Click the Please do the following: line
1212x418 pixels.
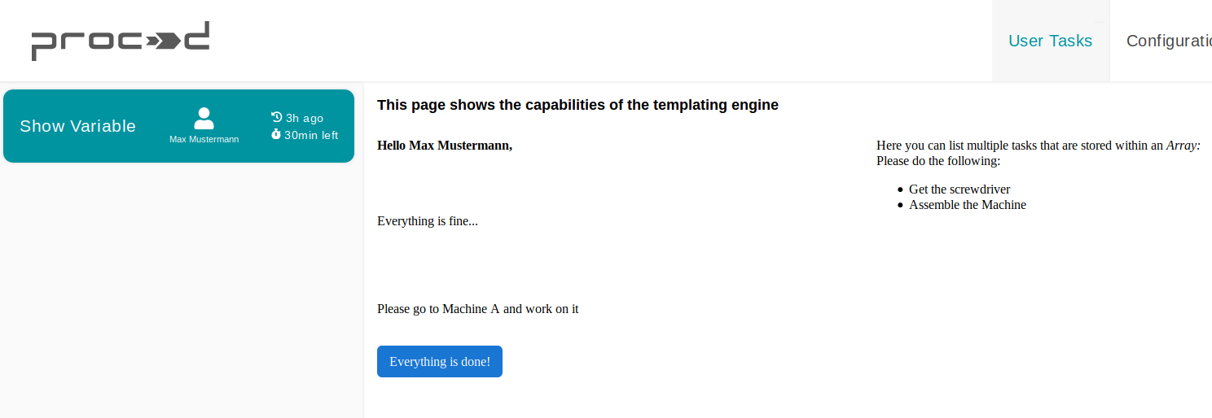tap(938, 161)
